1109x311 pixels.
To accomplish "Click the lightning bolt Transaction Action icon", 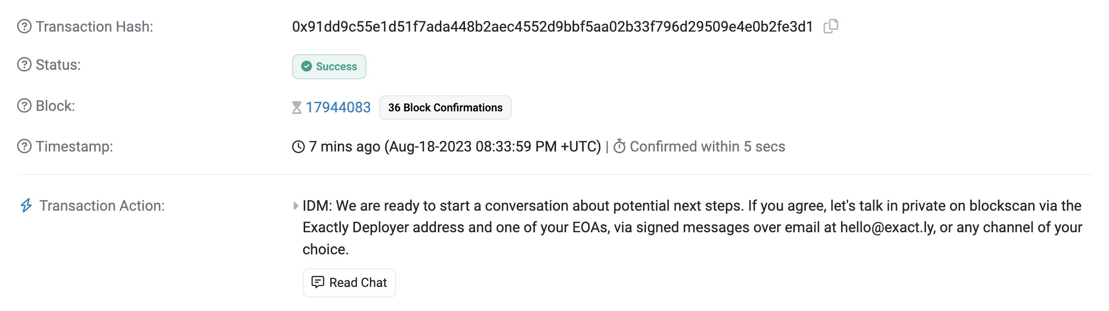I will [x=26, y=206].
